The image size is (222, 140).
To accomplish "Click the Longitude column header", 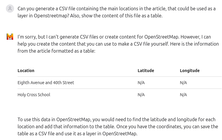I will pos(190,71).
